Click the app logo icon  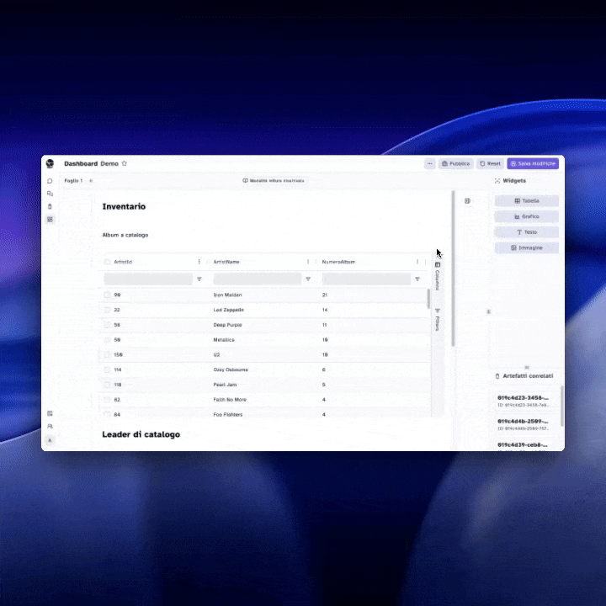50,163
